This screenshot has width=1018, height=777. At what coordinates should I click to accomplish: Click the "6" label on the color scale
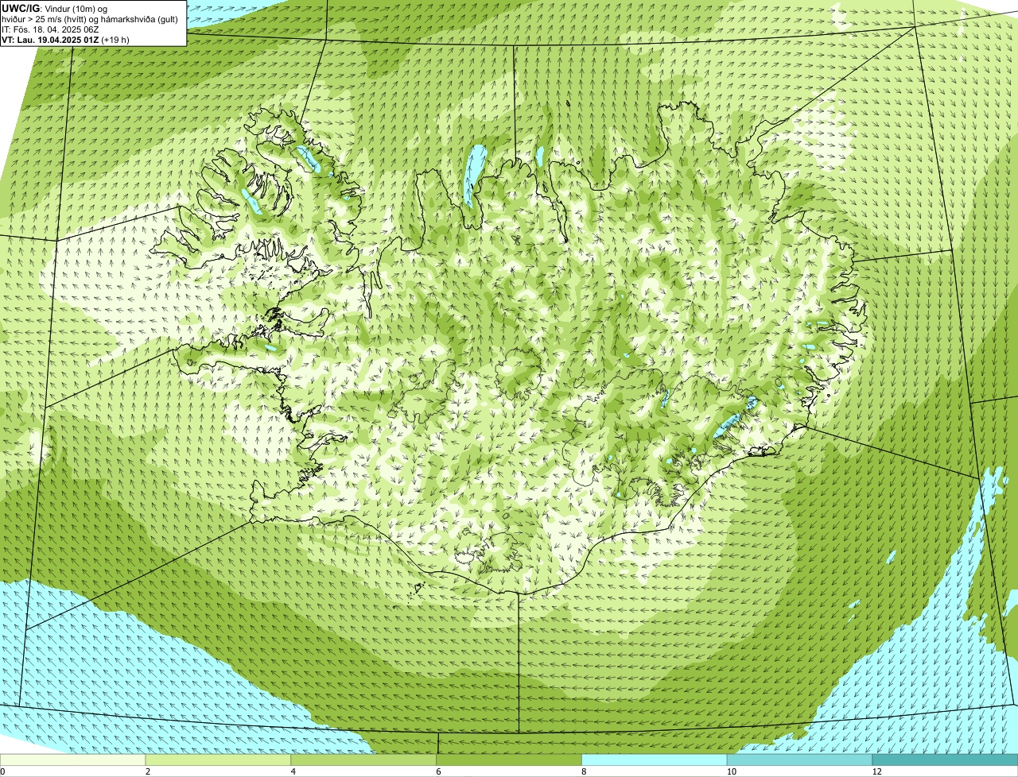tap(439, 771)
